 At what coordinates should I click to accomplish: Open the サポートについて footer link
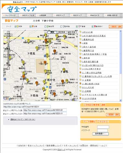71,146
